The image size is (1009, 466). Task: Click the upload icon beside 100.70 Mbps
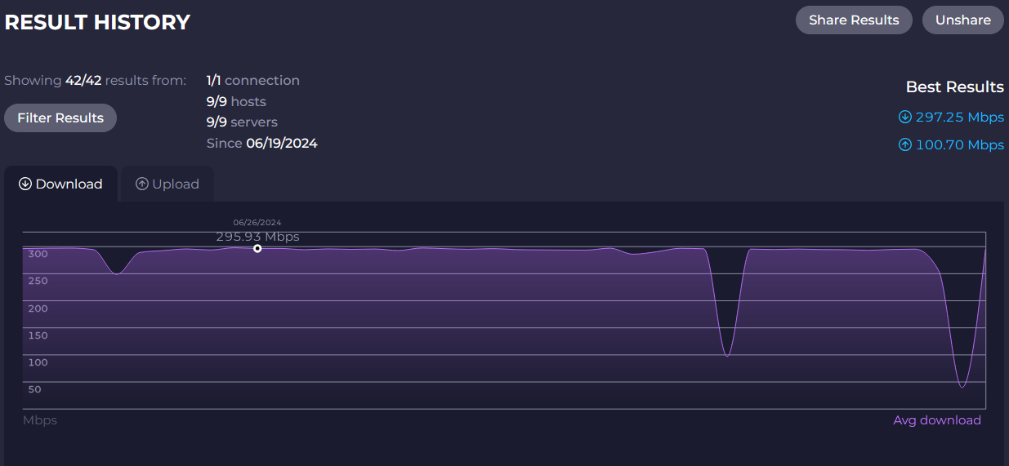(x=905, y=144)
